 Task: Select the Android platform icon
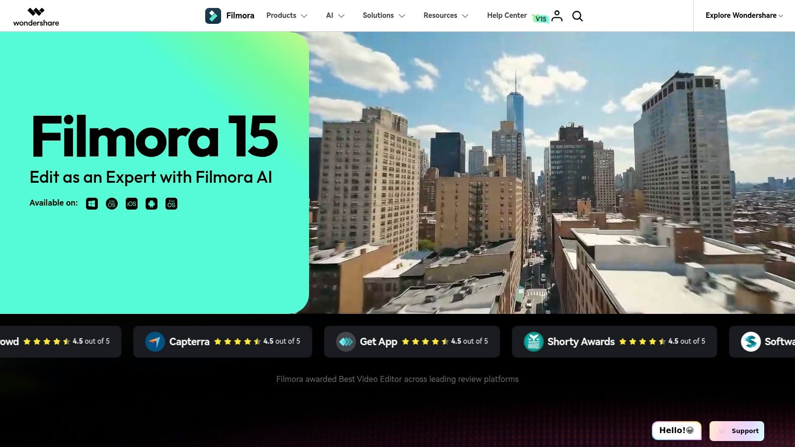pyautogui.click(x=152, y=204)
